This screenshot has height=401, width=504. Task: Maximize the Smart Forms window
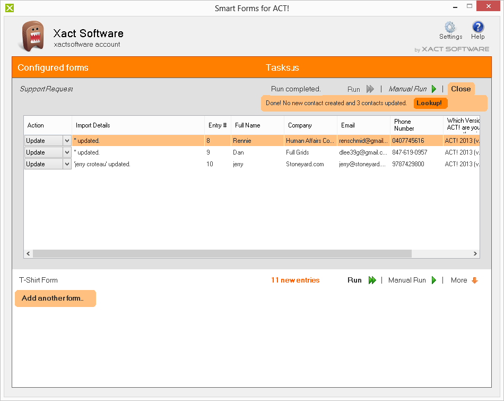click(470, 6)
